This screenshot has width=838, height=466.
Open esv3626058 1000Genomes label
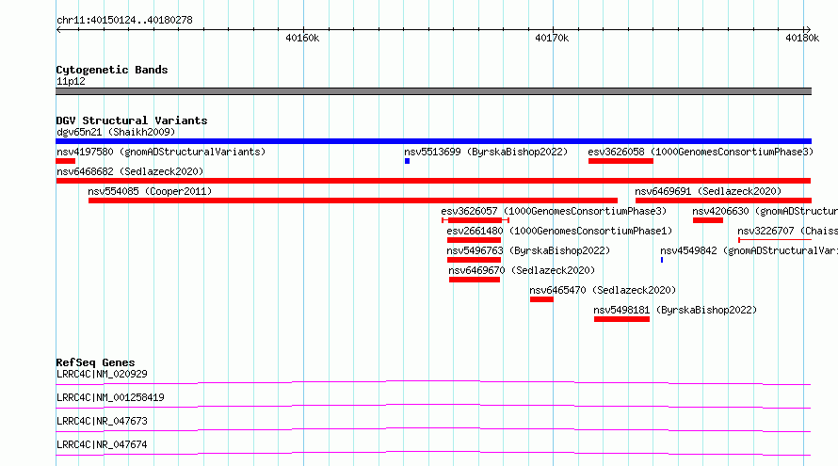(x=701, y=152)
